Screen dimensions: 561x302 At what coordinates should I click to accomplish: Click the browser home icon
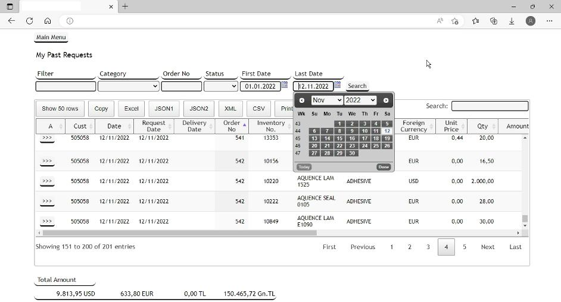(48, 21)
